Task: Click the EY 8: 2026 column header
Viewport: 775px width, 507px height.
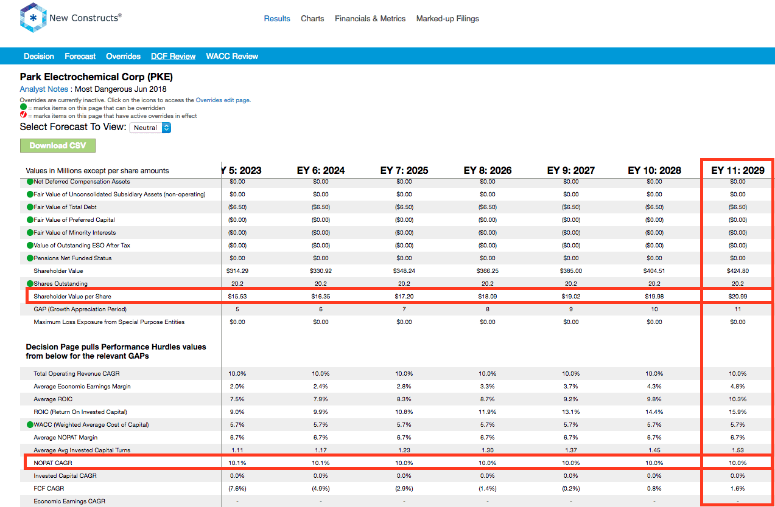Action: 488,170
